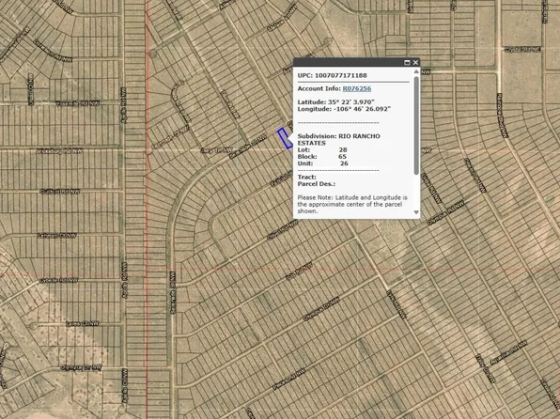Click the Subdivision RIO RANCHO ESTATES text

[x=339, y=140]
